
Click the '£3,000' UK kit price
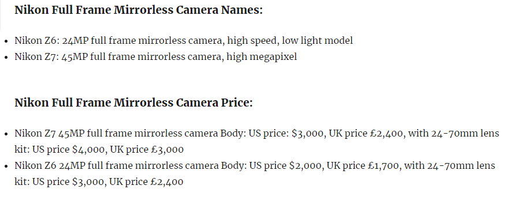pyautogui.click(x=167, y=149)
